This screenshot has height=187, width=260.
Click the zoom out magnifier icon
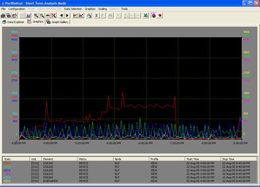click(x=42, y=15)
